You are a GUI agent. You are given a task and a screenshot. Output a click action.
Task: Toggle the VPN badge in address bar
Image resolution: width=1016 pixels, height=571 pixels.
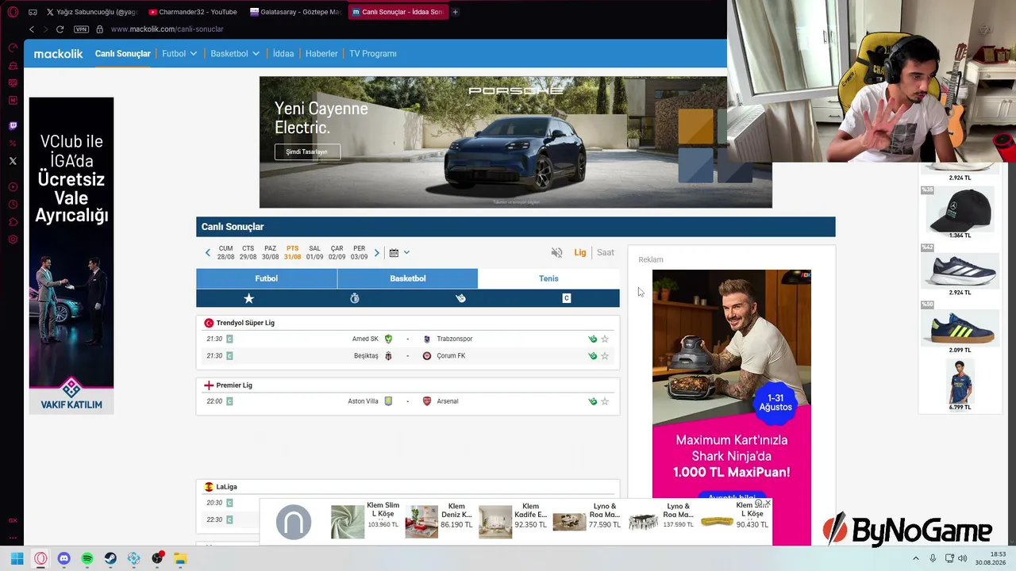tap(81, 29)
